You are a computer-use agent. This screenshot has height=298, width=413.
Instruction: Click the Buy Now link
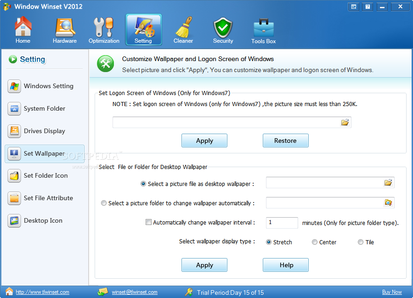click(x=392, y=292)
